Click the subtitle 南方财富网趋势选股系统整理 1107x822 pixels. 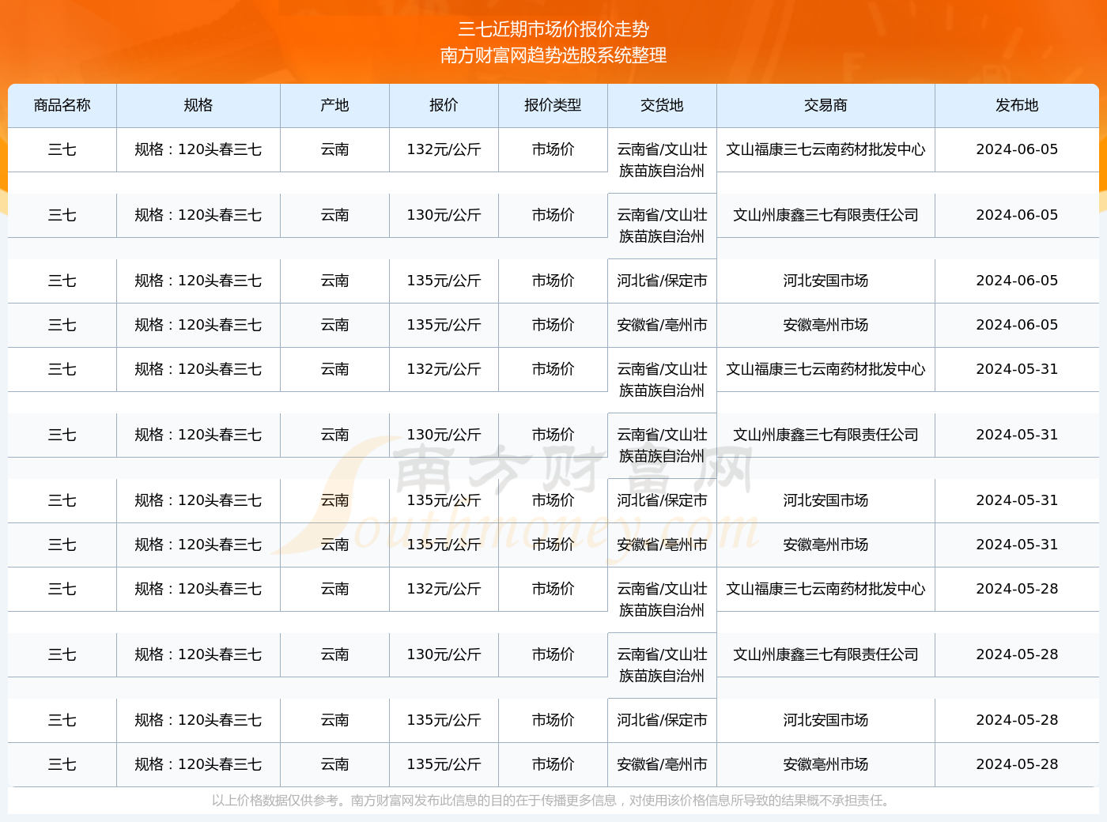pyautogui.click(x=553, y=55)
